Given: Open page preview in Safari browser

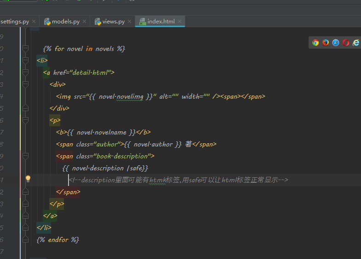Looking at the screenshot, I should [x=336, y=43].
